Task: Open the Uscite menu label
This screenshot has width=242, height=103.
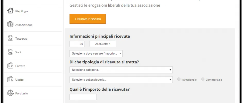Action: pyautogui.click(x=20, y=80)
